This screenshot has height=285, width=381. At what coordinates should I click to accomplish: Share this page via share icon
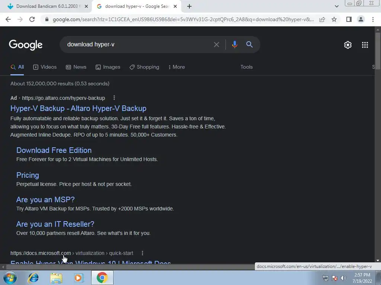coord(322,19)
